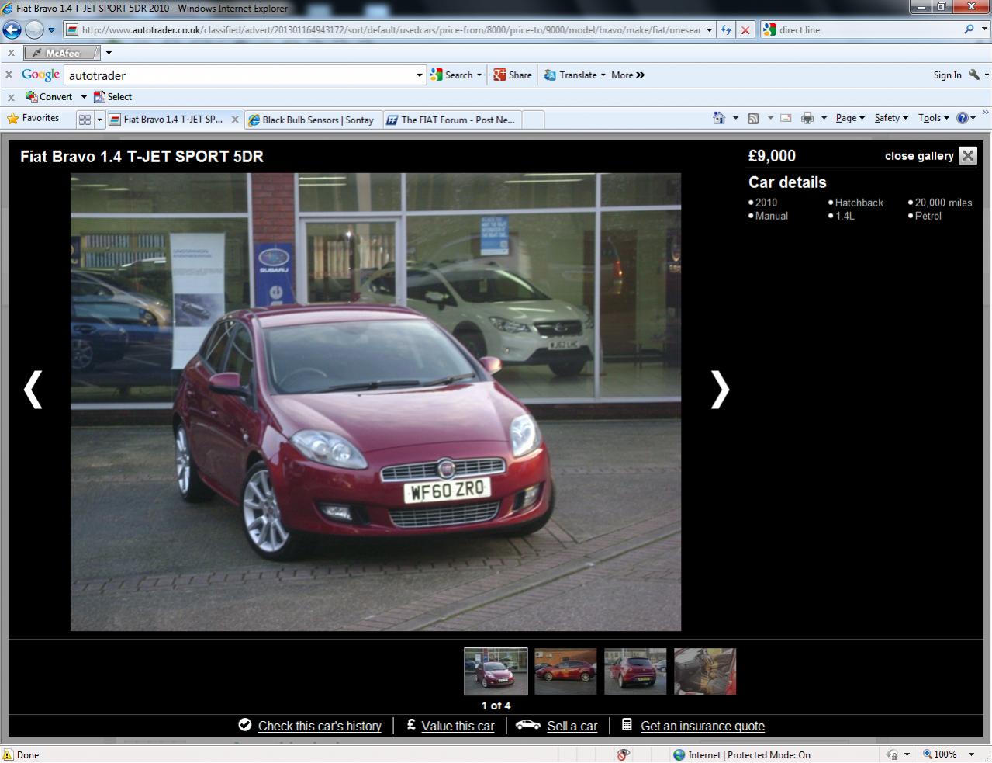Open the Page dropdown menu
This screenshot has height=763, width=992.
pyautogui.click(x=850, y=118)
